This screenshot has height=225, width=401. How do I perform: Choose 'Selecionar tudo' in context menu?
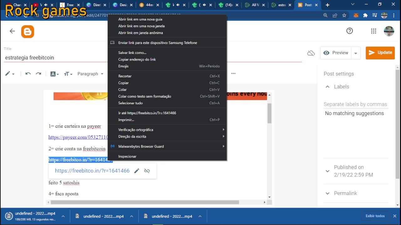(x=167, y=103)
